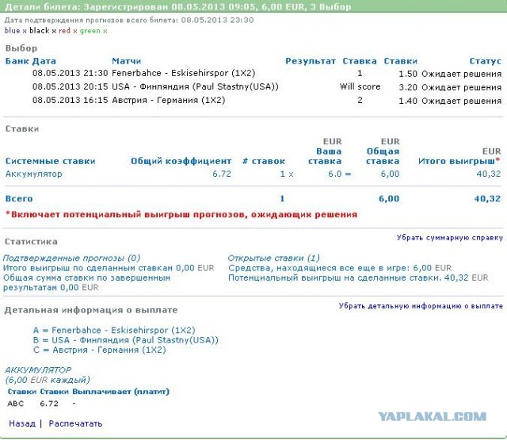Click C = Австрия - Германия legend line
This screenshot has height=440, width=507.
[99, 350]
